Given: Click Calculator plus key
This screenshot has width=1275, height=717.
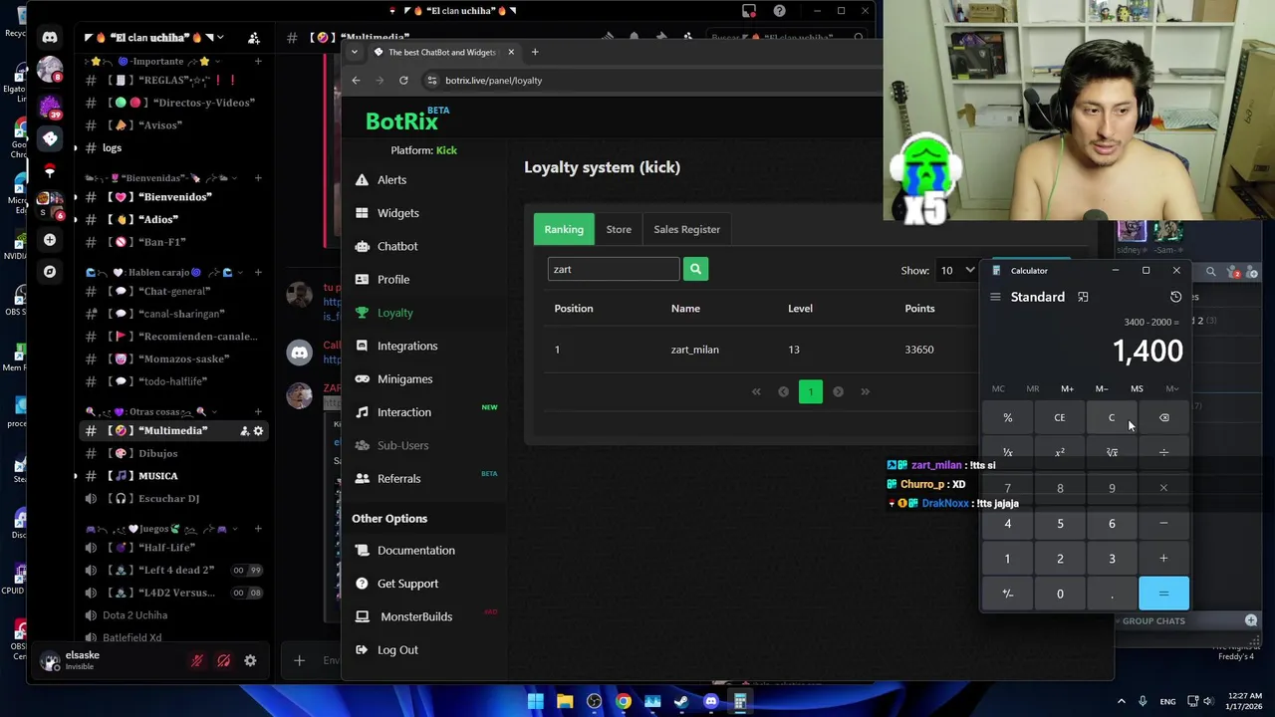Looking at the screenshot, I should click(x=1163, y=559).
